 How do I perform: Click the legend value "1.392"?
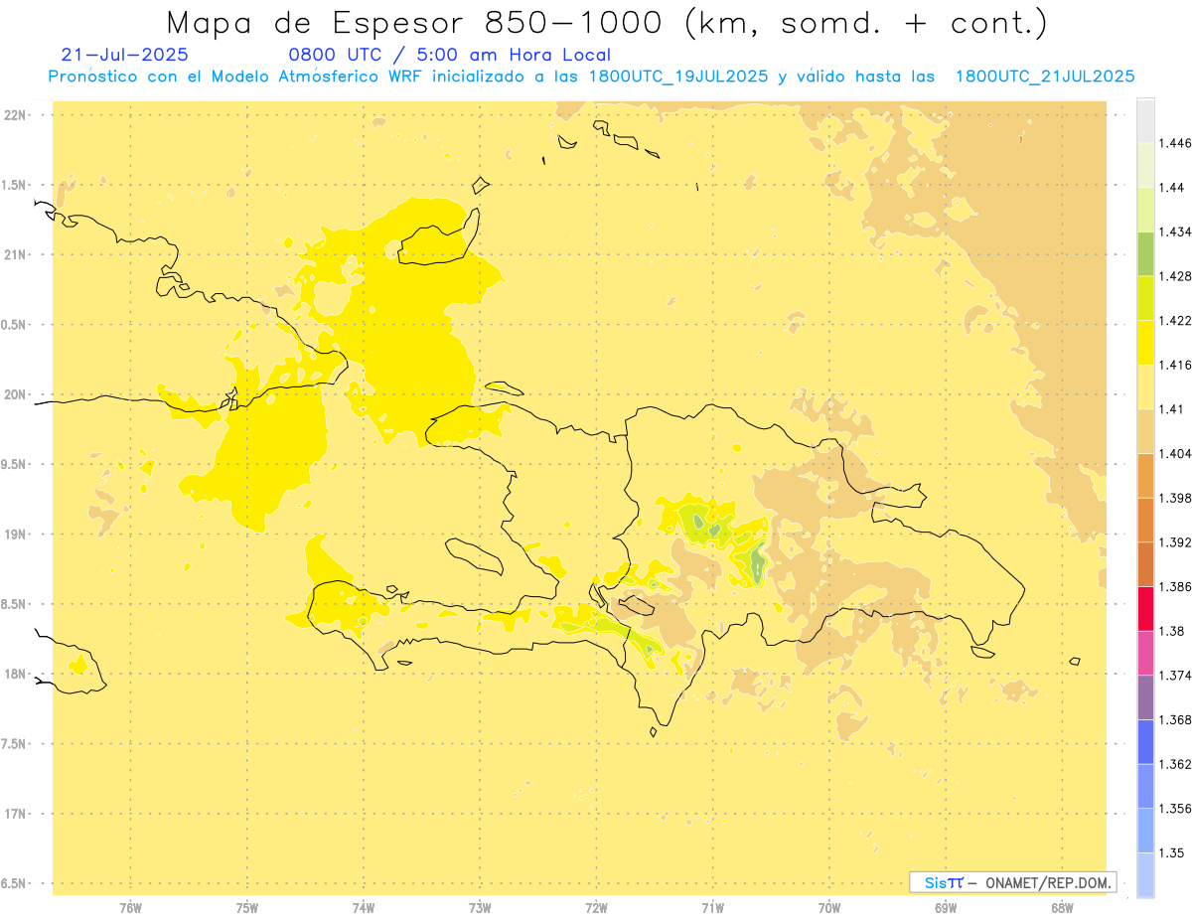(1175, 542)
